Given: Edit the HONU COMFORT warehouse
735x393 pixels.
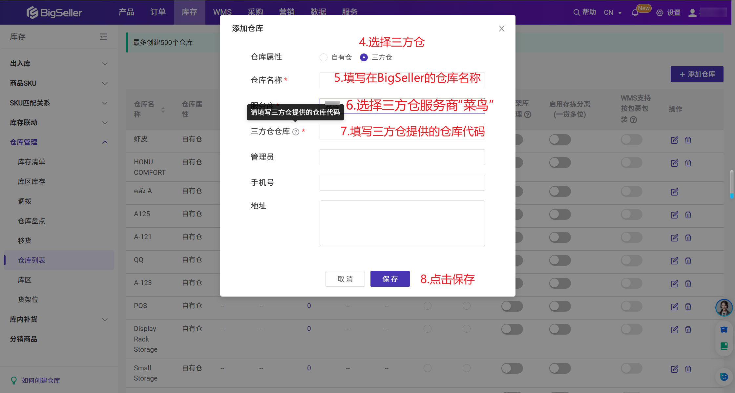Looking at the screenshot, I should pyautogui.click(x=674, y=163).
